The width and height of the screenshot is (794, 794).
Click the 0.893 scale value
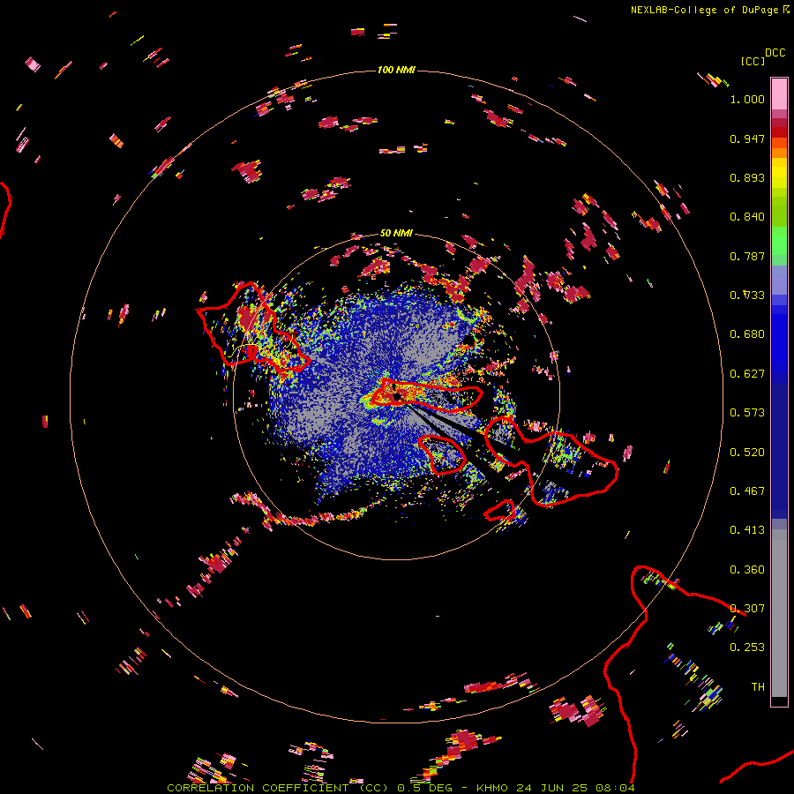[x=747, y=177]
